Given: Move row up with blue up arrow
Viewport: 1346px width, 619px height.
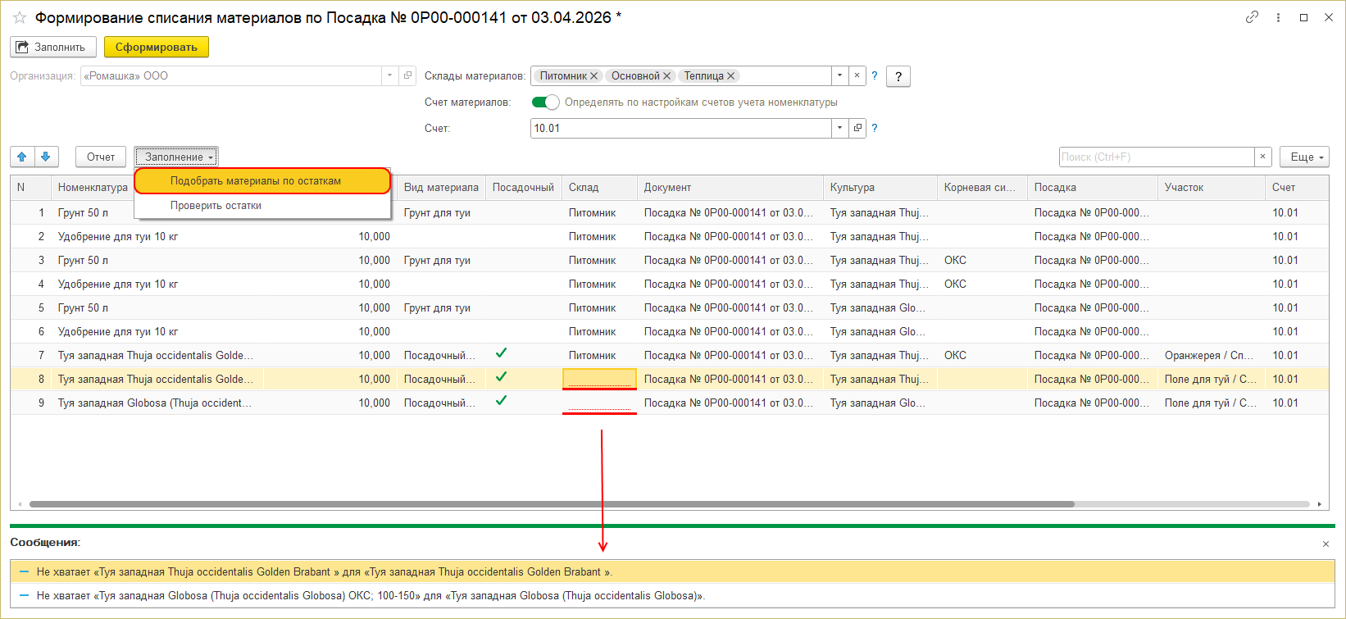Looking at the screenshot, I should 22,157.
